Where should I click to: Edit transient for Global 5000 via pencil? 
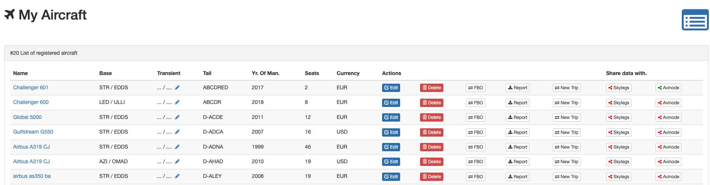177,117
